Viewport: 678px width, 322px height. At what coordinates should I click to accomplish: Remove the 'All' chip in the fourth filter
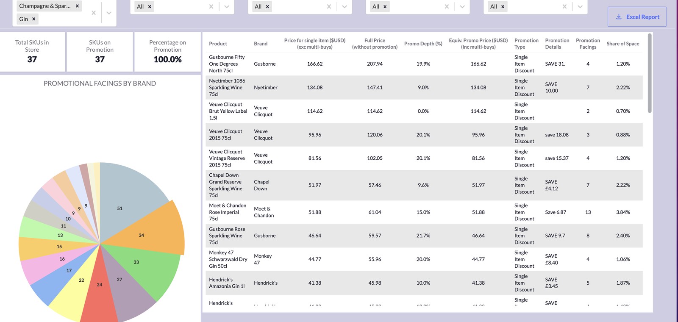tap(385, 7)
